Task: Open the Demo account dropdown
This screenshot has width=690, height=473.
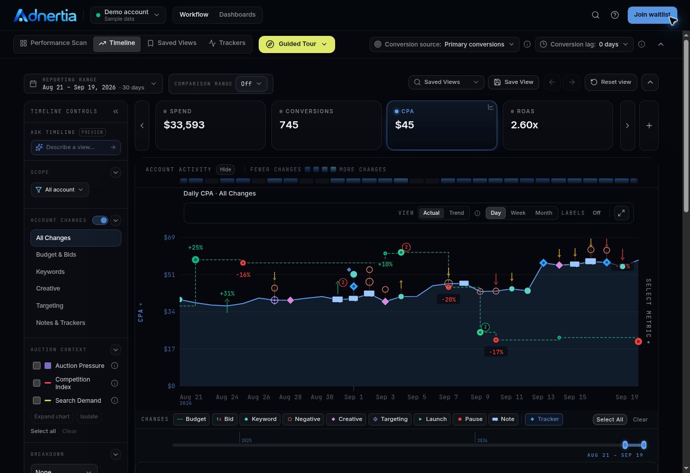Action: coord(128,15)
